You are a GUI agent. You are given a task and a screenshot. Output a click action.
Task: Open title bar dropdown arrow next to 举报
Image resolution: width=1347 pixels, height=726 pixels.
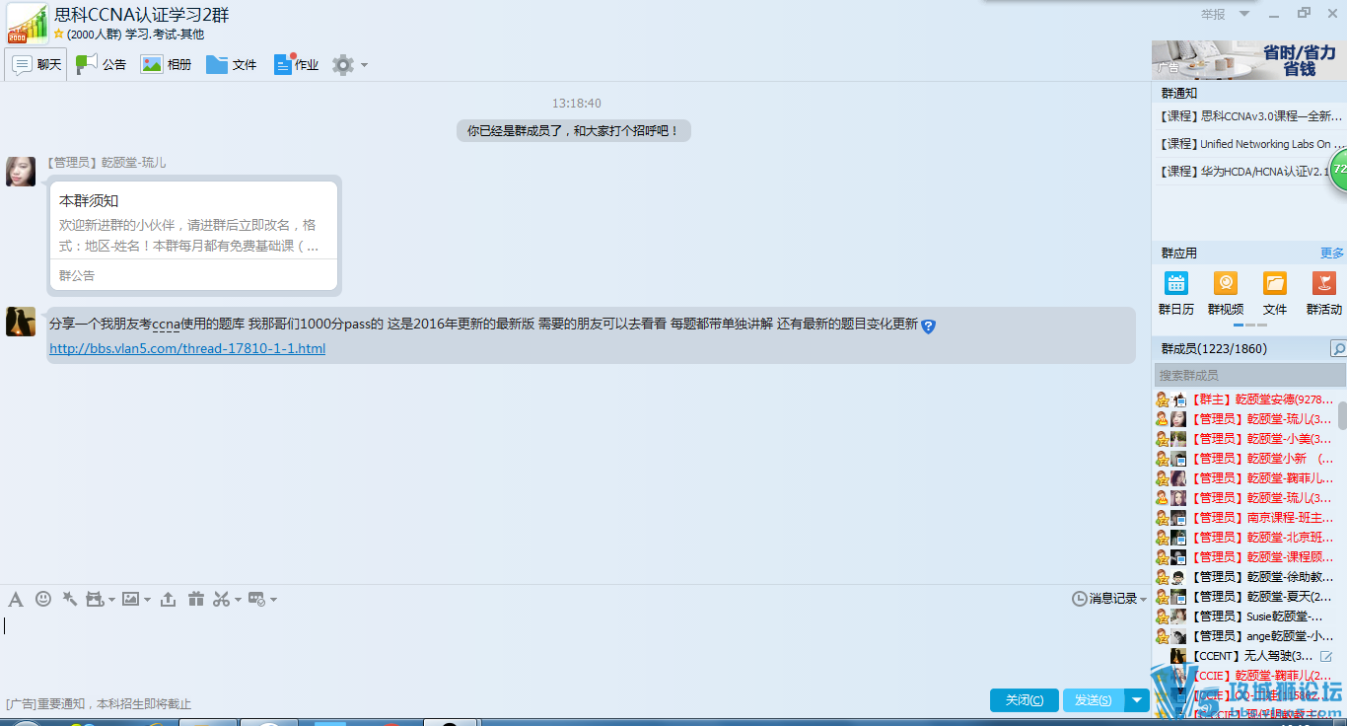click(1244, 14)
